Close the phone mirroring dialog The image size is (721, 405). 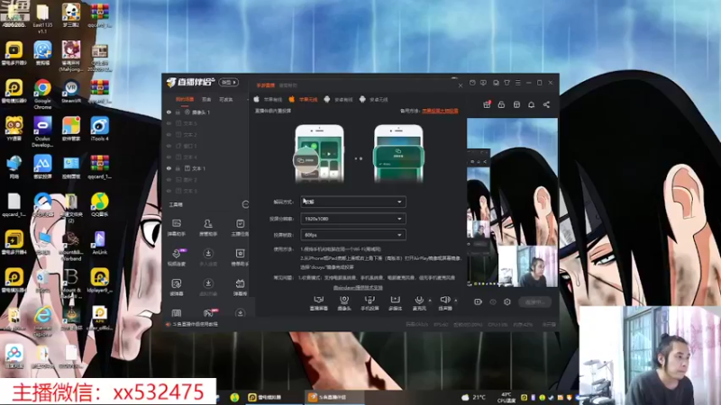461,85
